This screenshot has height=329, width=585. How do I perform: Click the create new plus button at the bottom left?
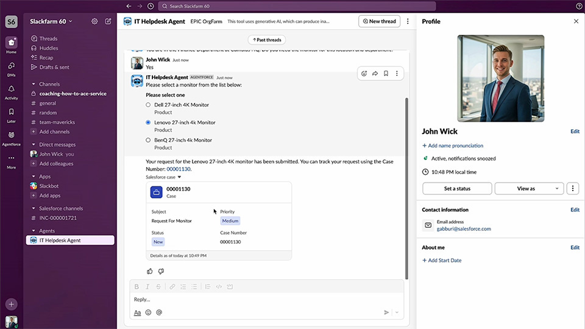tap(11, 305)
